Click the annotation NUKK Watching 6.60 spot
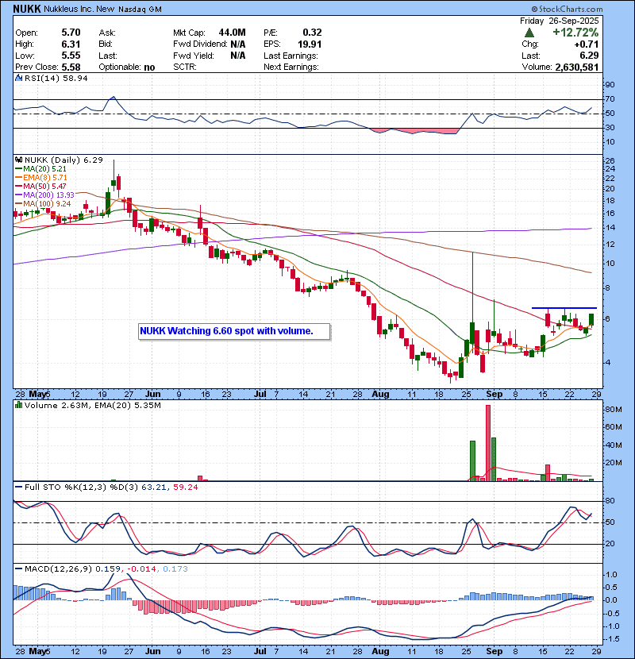Viewport: 635px width, 659px height. pyautogui.click(x=234, y=331)
